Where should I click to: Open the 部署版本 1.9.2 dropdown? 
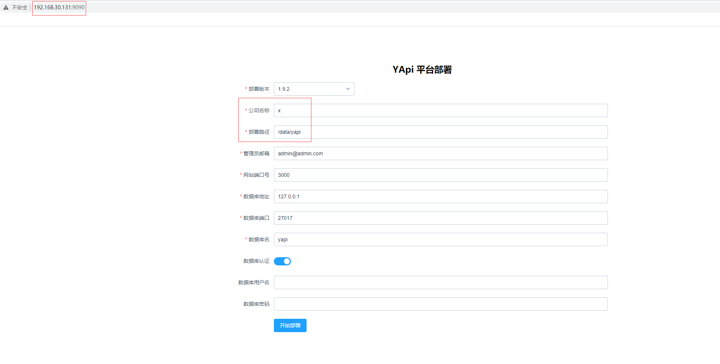point(314,89)
